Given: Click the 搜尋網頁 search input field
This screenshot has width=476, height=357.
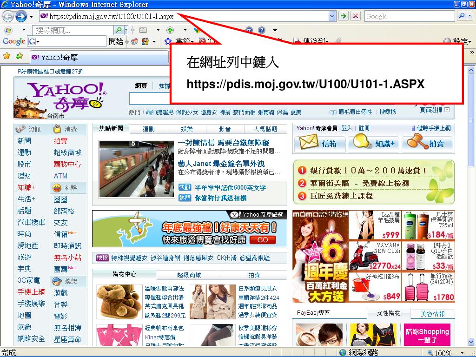Looking at the screenshot, I should 73,30.
